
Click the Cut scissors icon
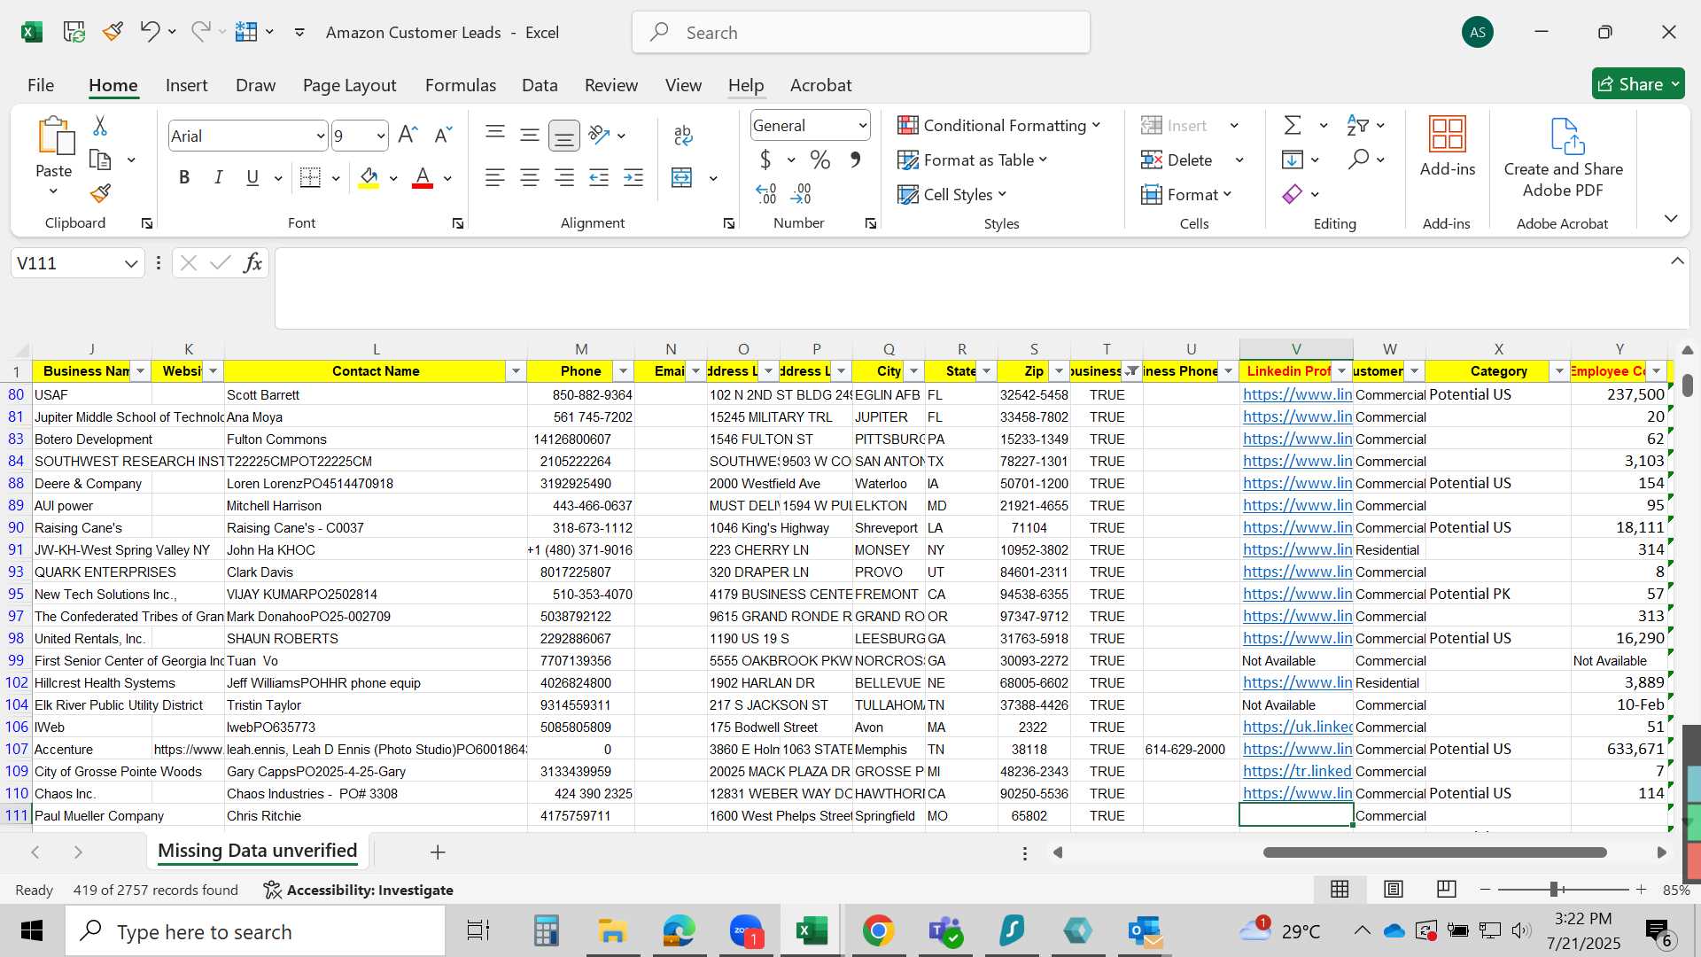click(x=100, y=126)
